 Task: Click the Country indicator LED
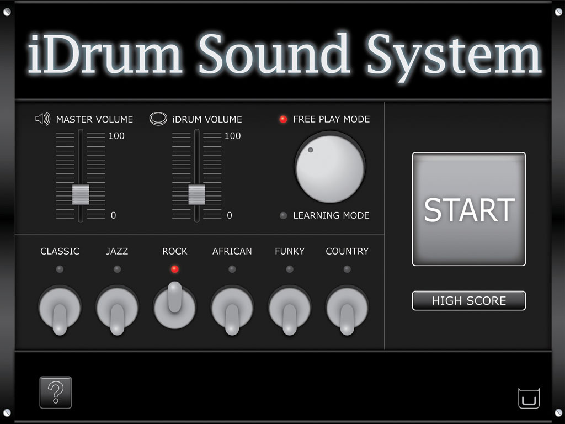tap(347, 269)
